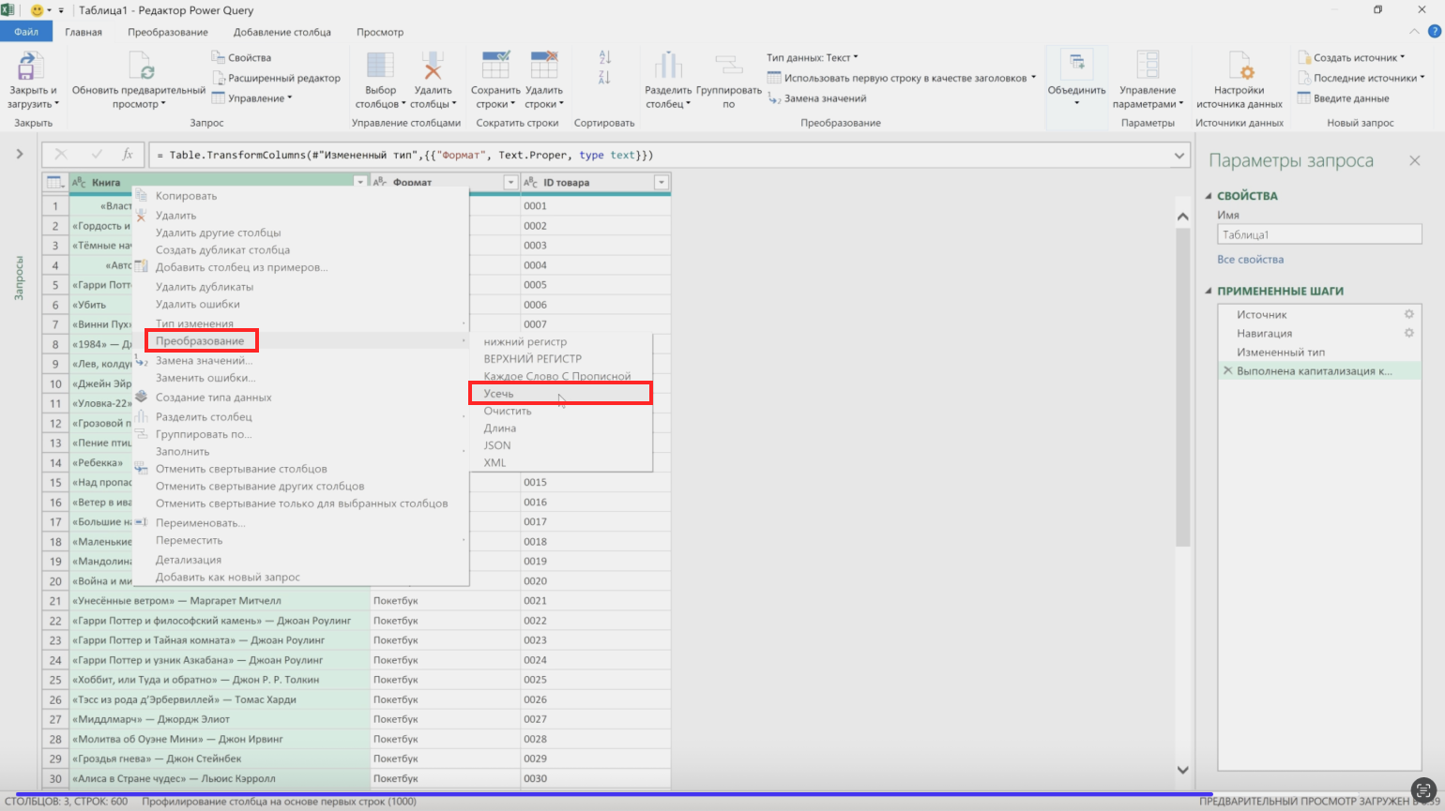Click the Split Column ribbon icon
The height and width of the screenshot is (811, 1445).
pos(667,67)
